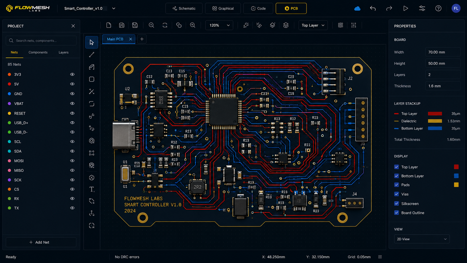The width and height of the screenshot is (467, 263).
Task: Click the refresh view icon
Action: coord(165,25)
